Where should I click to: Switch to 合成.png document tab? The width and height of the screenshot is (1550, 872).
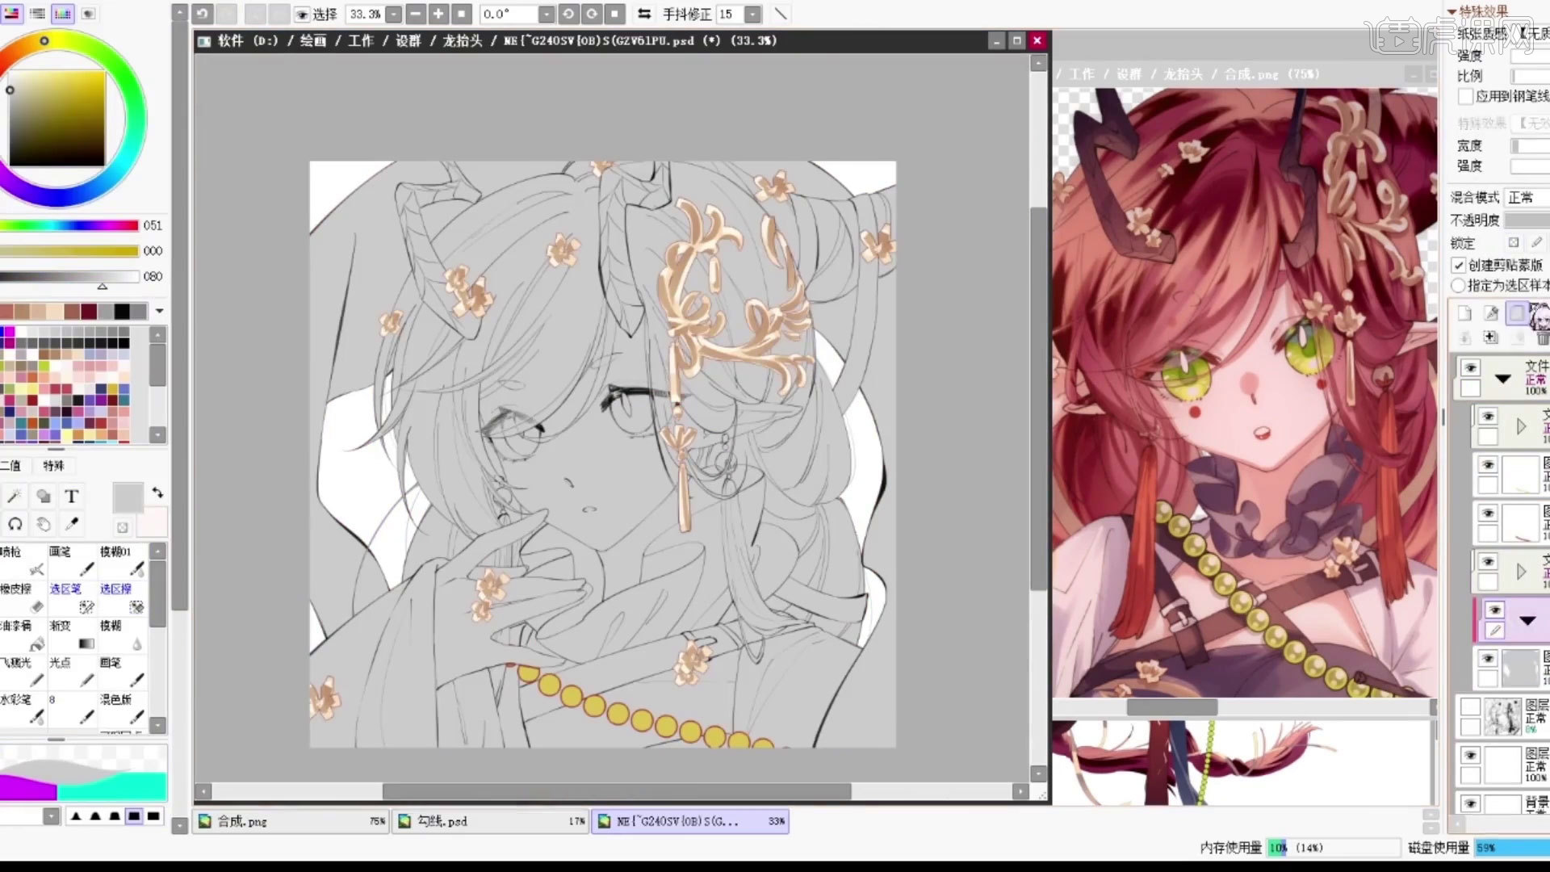pos(290,821)
